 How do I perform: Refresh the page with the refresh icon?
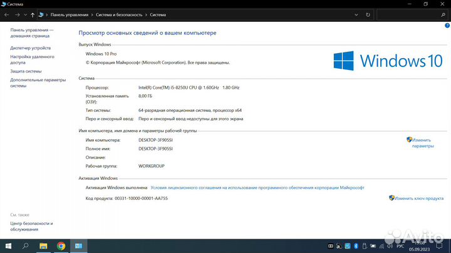point(368,14)
